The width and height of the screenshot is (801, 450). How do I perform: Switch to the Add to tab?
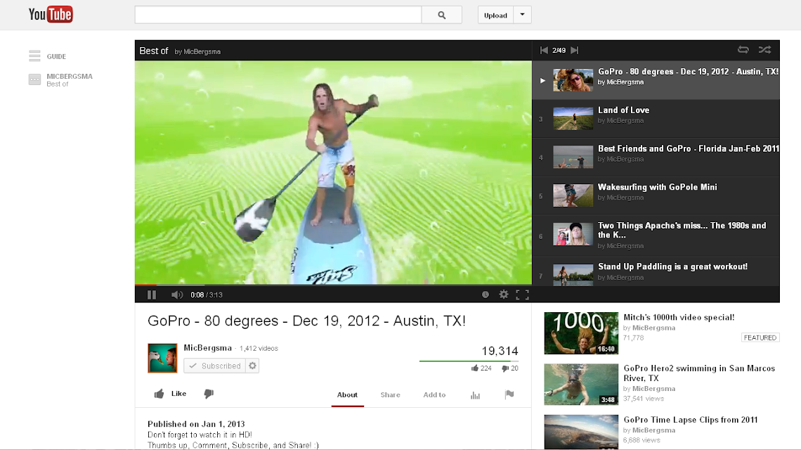click(x=434, y=394)
